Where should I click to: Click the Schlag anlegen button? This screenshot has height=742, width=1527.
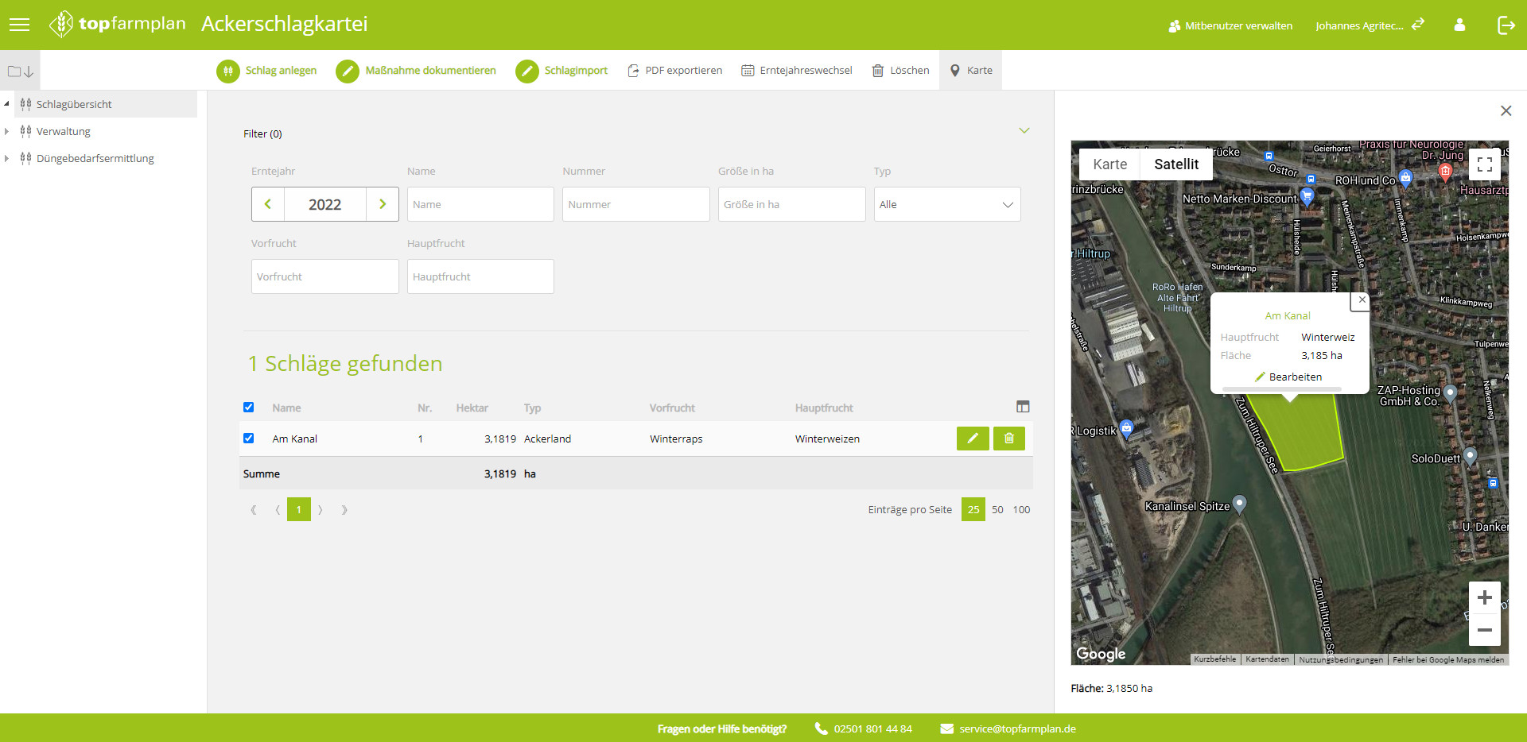click(267, 71)
